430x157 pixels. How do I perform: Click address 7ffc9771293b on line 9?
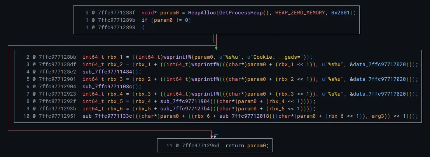tap(58, 109)
